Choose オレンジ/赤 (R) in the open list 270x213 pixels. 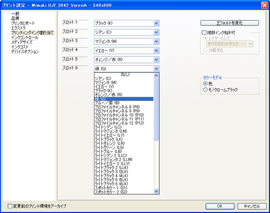tap(124, 95)
